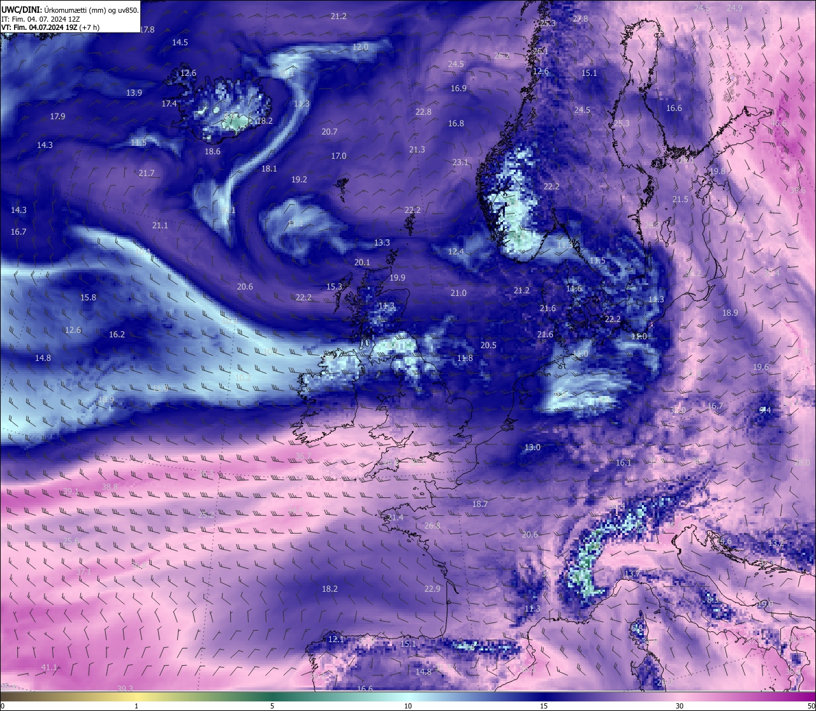Click the colour scale tick label '5'

[272, 706]
